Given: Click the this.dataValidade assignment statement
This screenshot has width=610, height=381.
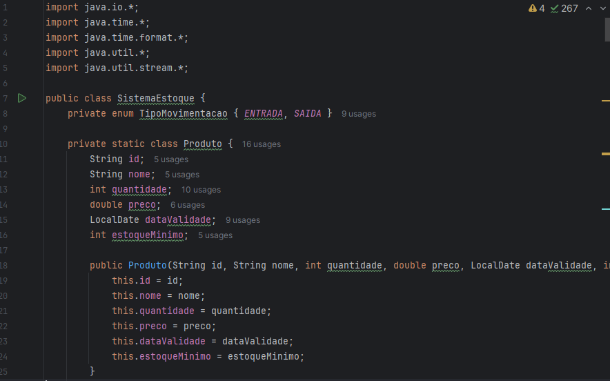Looking at the screenshot, I should tap(203, 341).
